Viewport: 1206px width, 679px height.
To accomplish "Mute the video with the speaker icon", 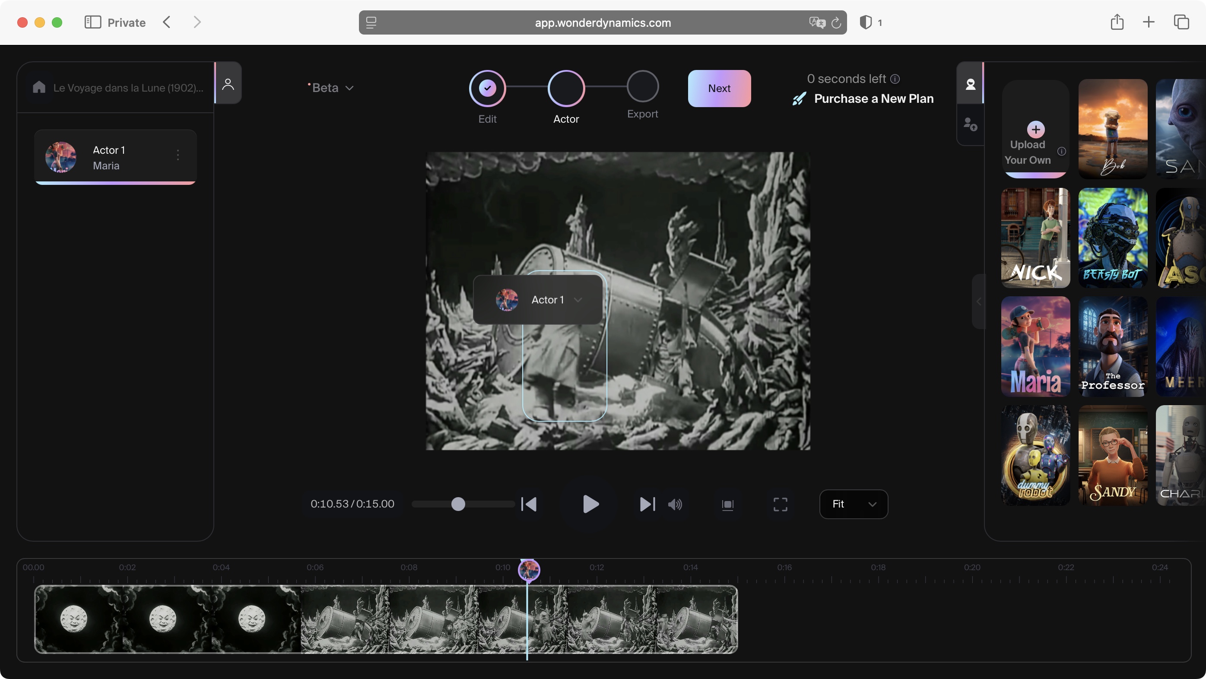I will click(x=675, y=504).
